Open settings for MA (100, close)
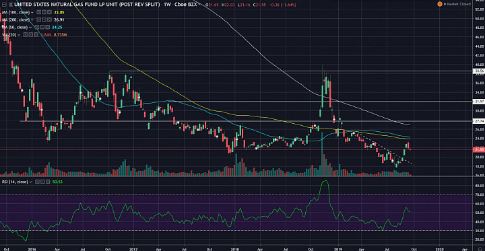The image size is (485, 251). pos(44,12)
